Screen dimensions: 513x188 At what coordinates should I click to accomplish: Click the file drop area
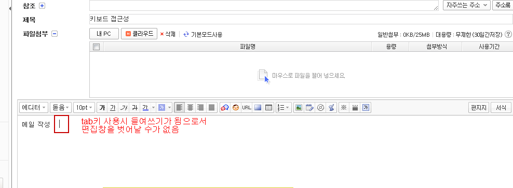pos(301,75)
